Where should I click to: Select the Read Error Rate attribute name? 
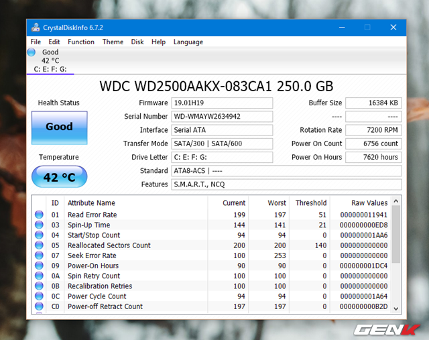point(93,215)
